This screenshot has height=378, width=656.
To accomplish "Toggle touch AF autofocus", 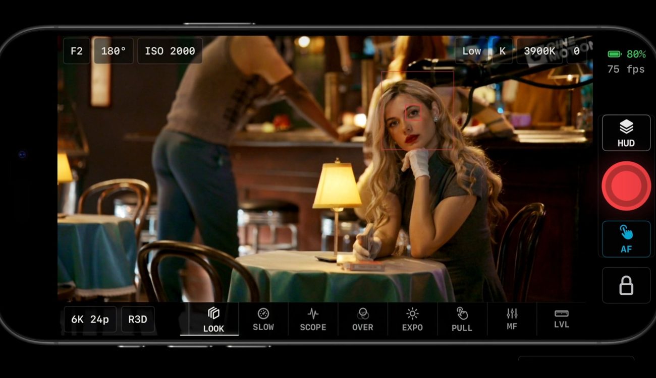I will pyautogui.click(x=626, y=239).
